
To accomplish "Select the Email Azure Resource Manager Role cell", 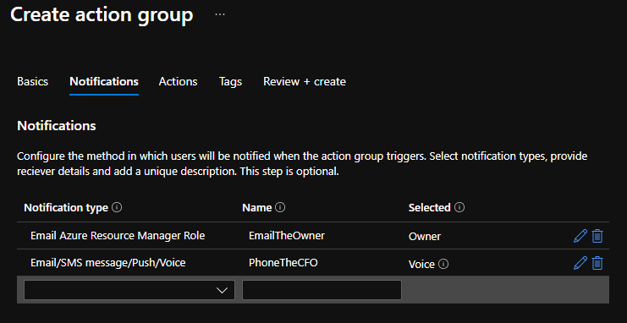I will coord(118,236).
